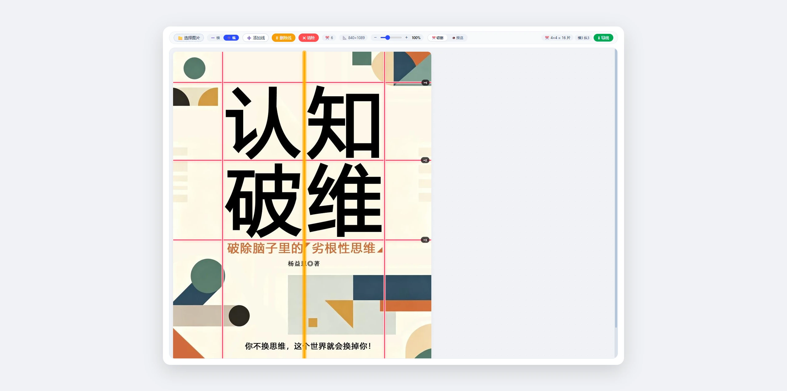This screenshot has width=787, height=391.
Task: Switch to the 预览 preview tab
Action: coord(458,38)
